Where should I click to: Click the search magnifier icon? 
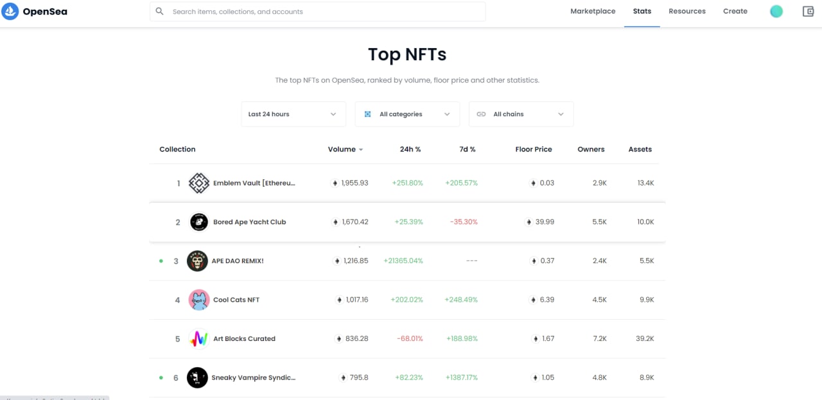[x=159, y=12]
